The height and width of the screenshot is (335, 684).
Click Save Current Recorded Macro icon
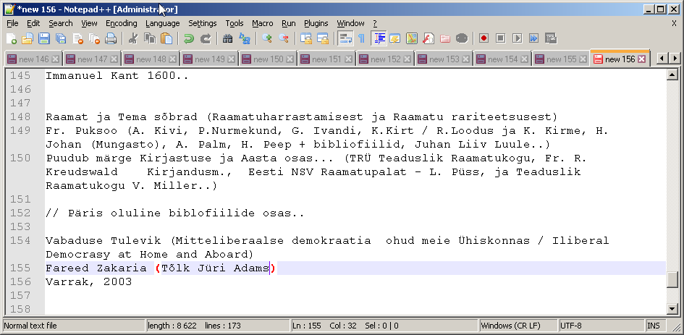[x=551, y=38]
